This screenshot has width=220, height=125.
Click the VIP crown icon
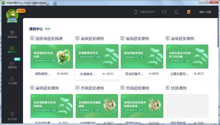click(189, 12)
